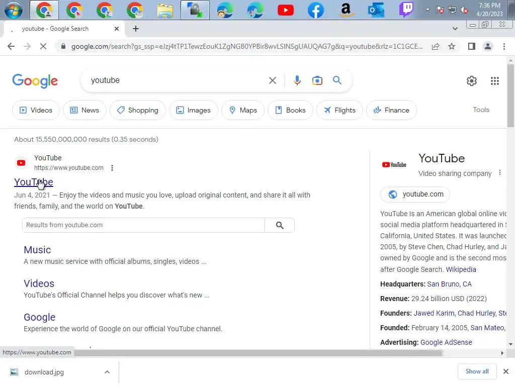Viewport: 515px width, 386px height.
Task: Switch to Books results
Action: click(290, 110)
